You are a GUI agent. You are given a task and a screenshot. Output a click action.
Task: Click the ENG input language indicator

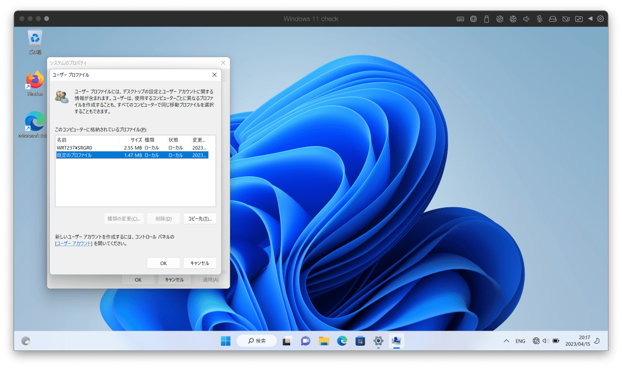pos(520,341)
